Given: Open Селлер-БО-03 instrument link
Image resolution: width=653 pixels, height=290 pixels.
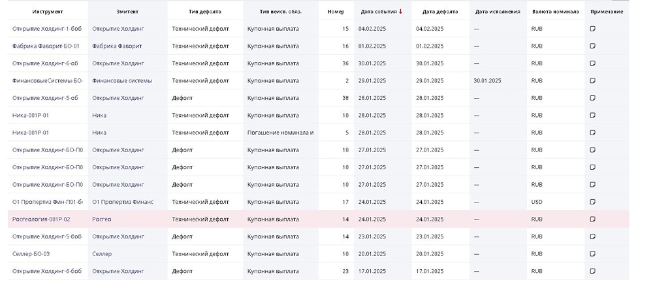Looking at the screenshot, I should [x=31, y=253].
